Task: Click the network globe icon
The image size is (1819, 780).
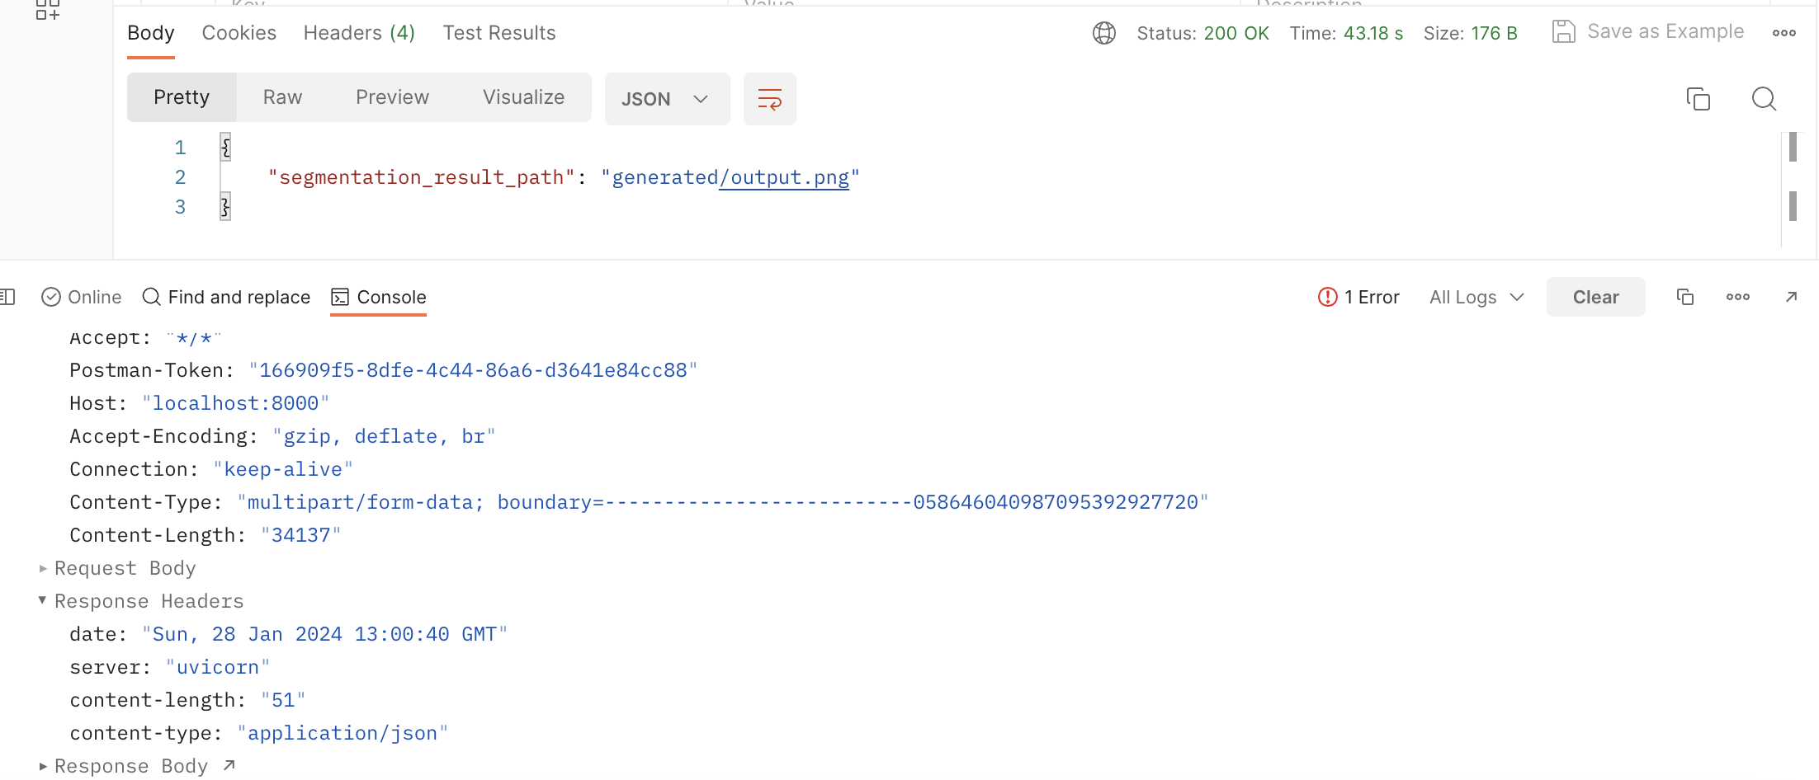Action: (1103, 33)
